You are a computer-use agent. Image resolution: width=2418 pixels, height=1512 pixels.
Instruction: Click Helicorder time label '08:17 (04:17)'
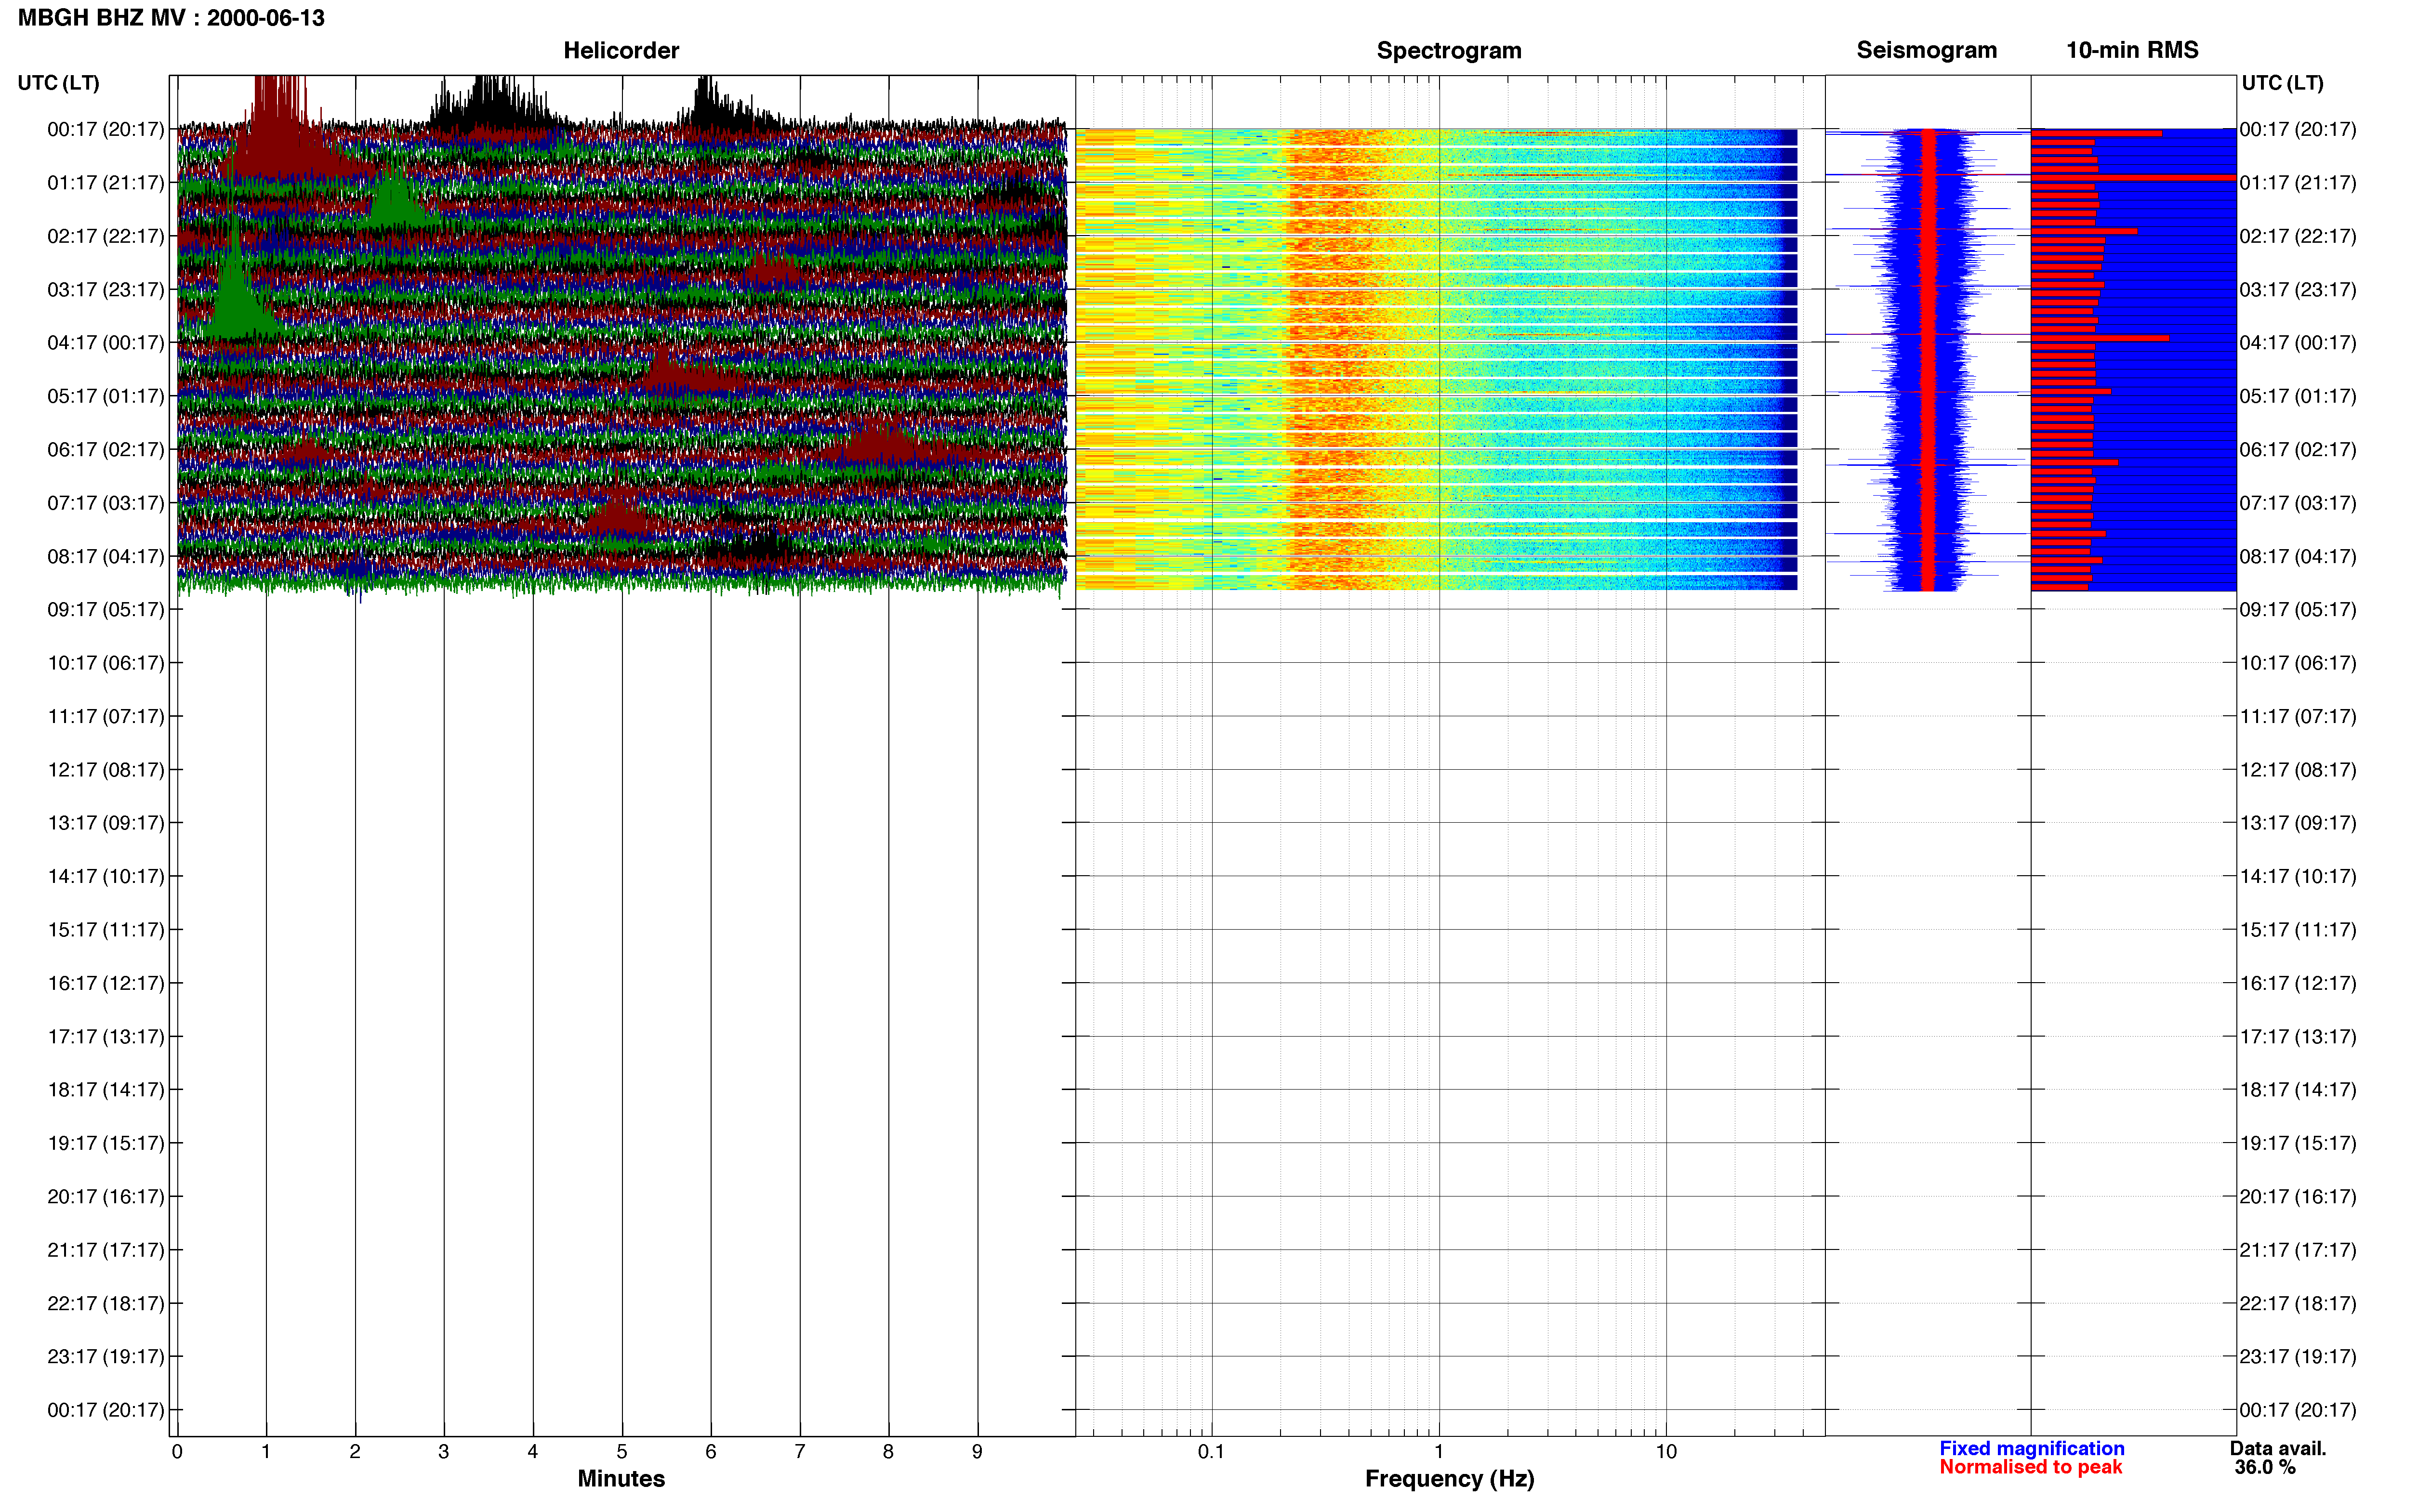(106, 556)
